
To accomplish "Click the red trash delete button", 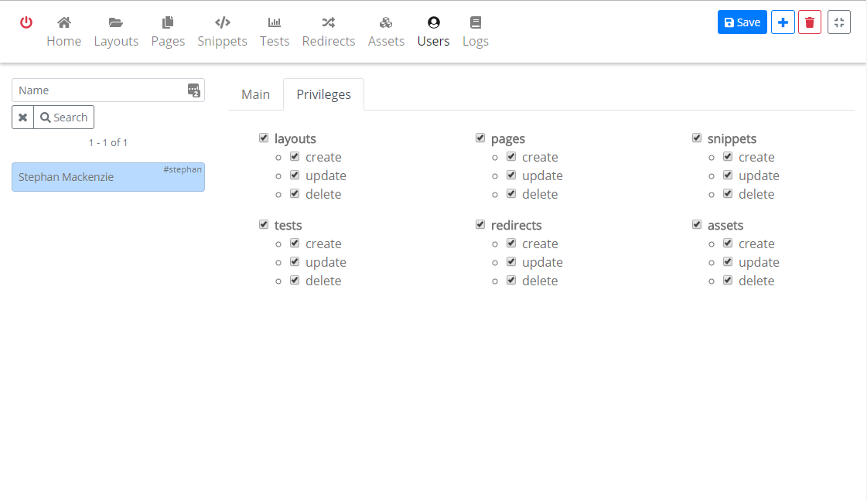I will [810, 22].
